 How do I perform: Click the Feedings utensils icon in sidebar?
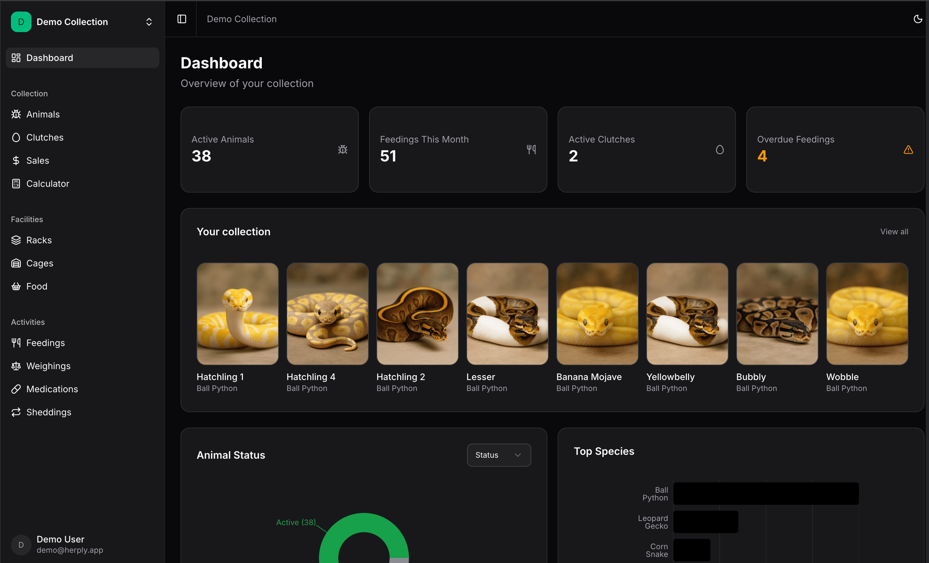tap(16, 342)
